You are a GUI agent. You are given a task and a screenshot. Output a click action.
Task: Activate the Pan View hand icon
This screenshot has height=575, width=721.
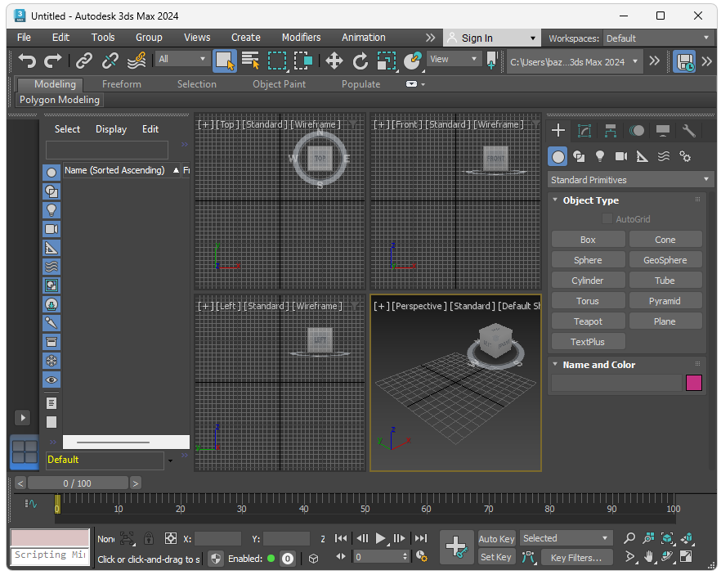click(x=648, y=557)
